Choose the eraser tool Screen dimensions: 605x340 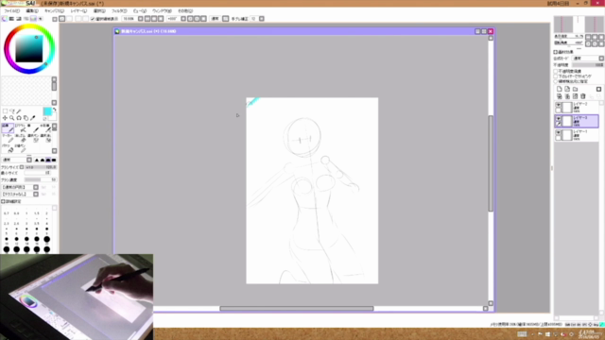pyautogui.click(x=21, y=139)
